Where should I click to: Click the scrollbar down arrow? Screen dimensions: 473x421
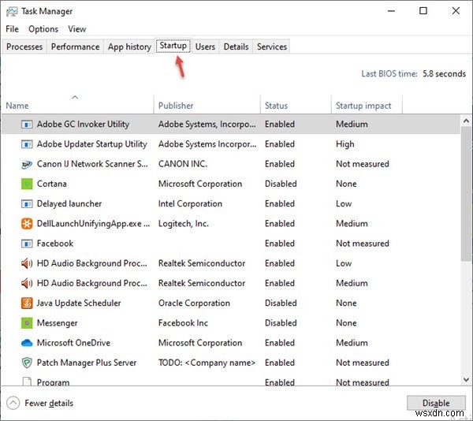click(466, 379)
